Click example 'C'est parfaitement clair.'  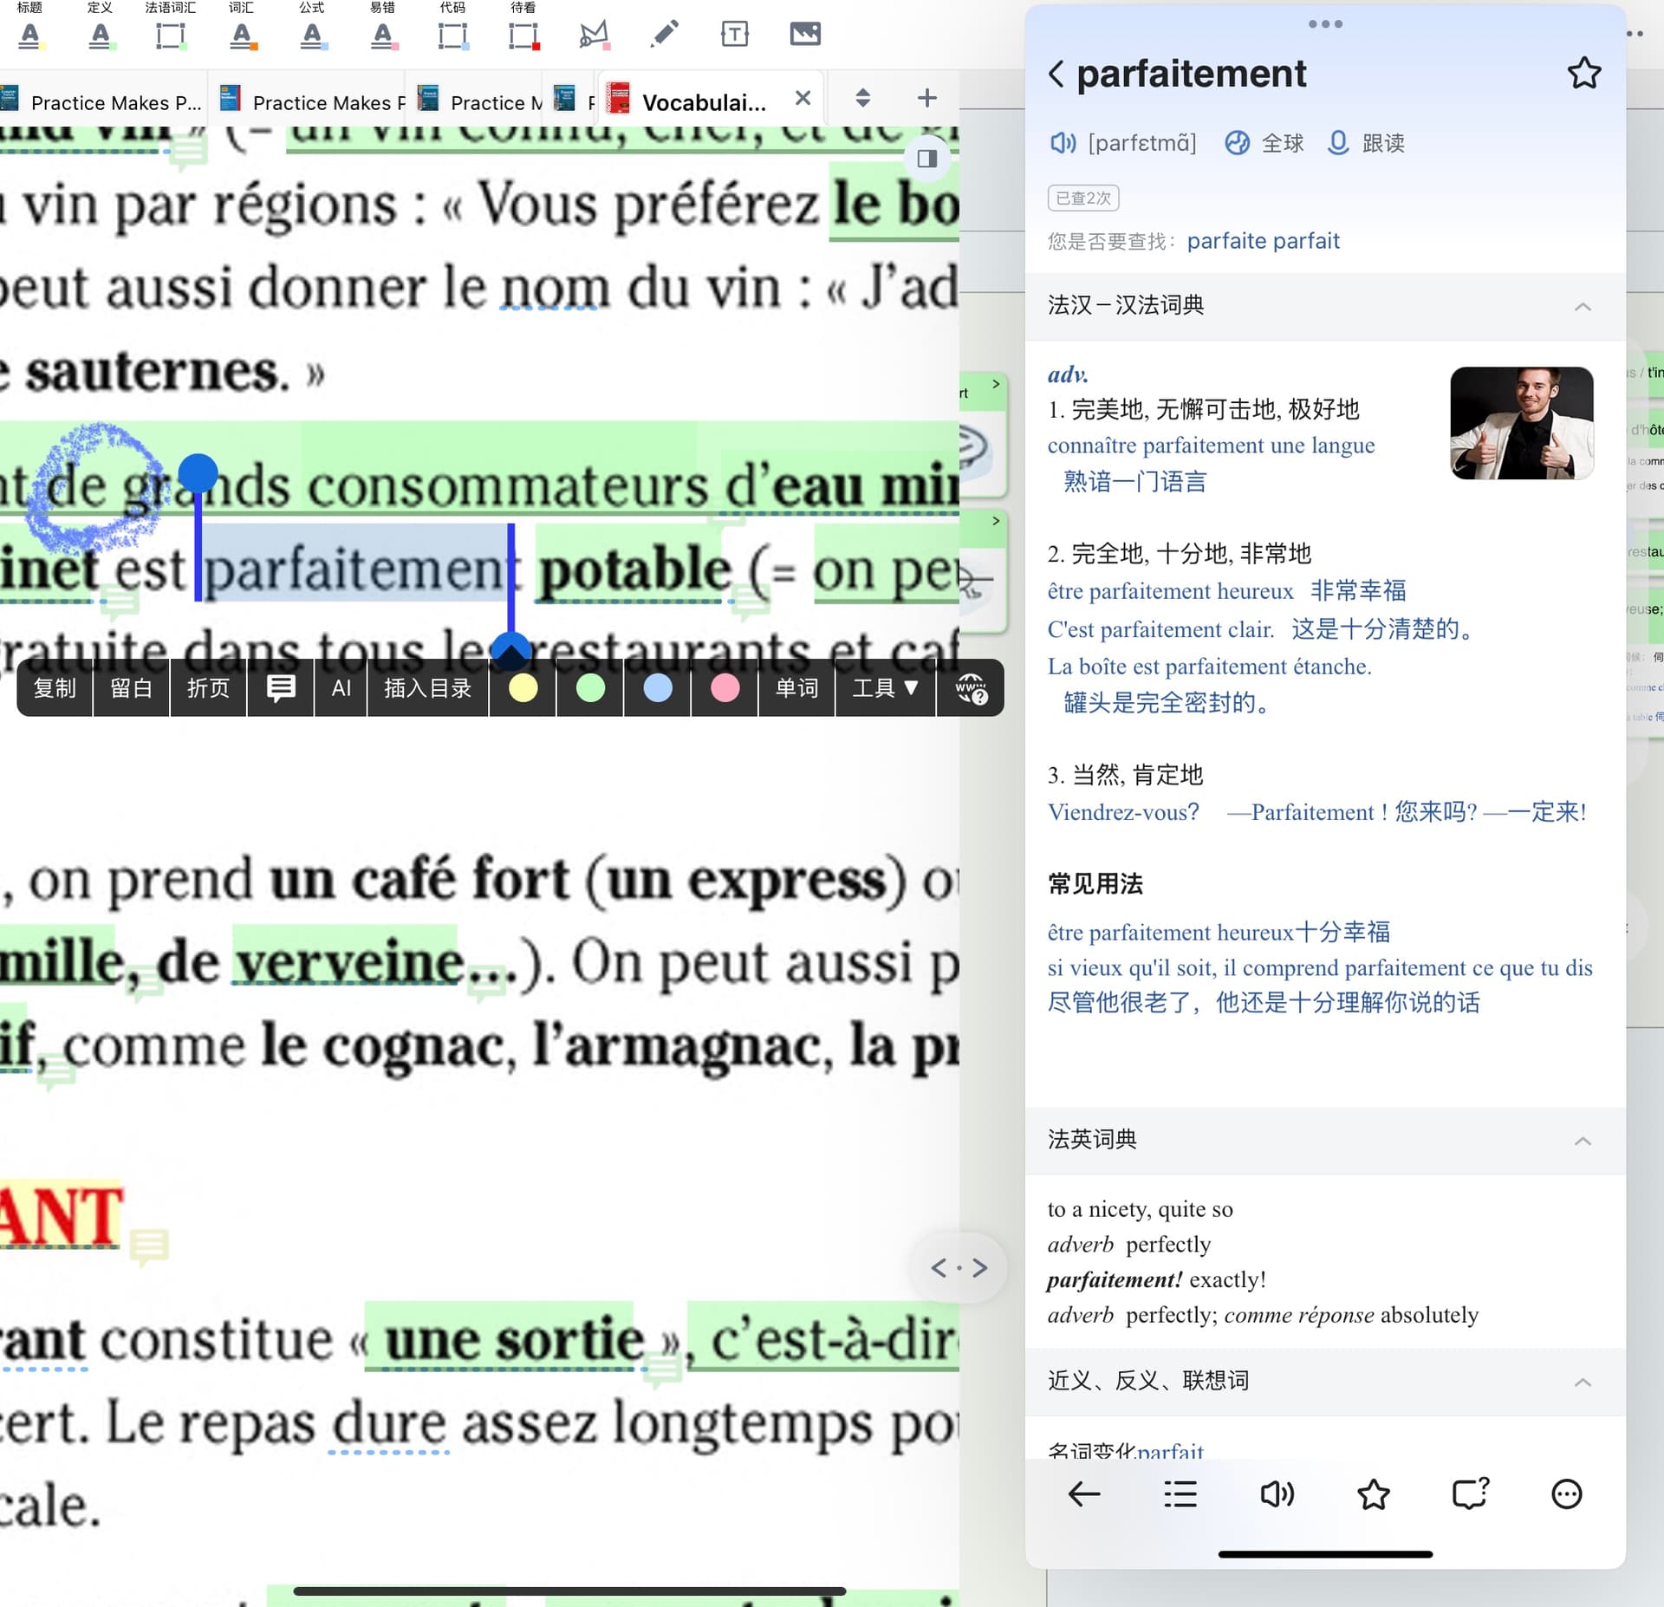tap(1160, 628)
